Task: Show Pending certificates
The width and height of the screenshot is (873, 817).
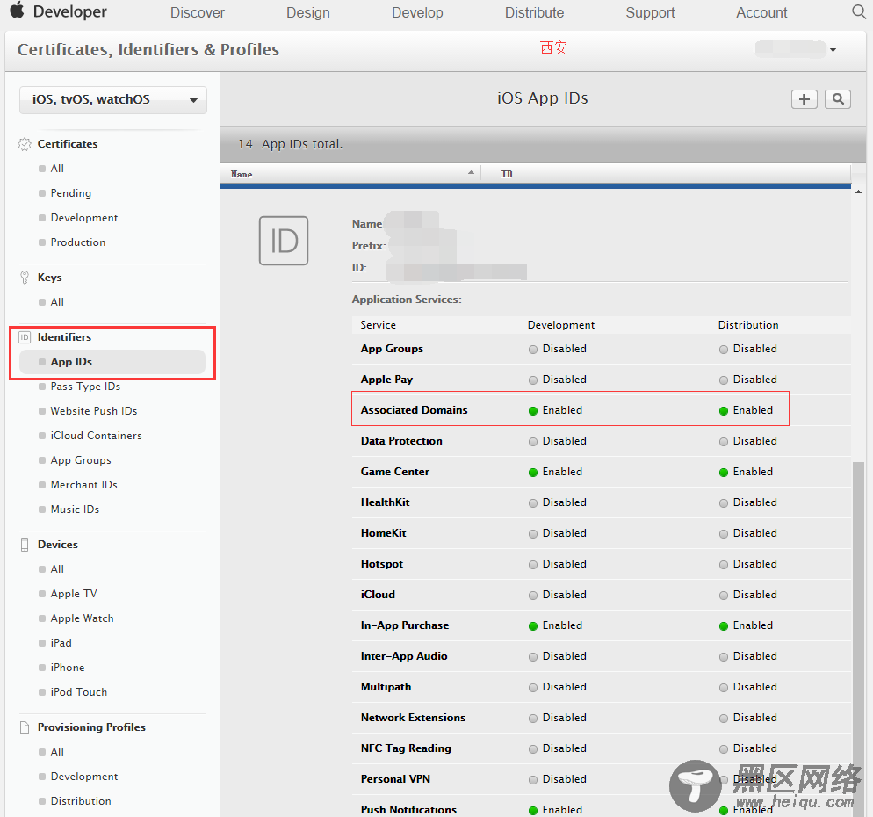Action: point(71,192)
